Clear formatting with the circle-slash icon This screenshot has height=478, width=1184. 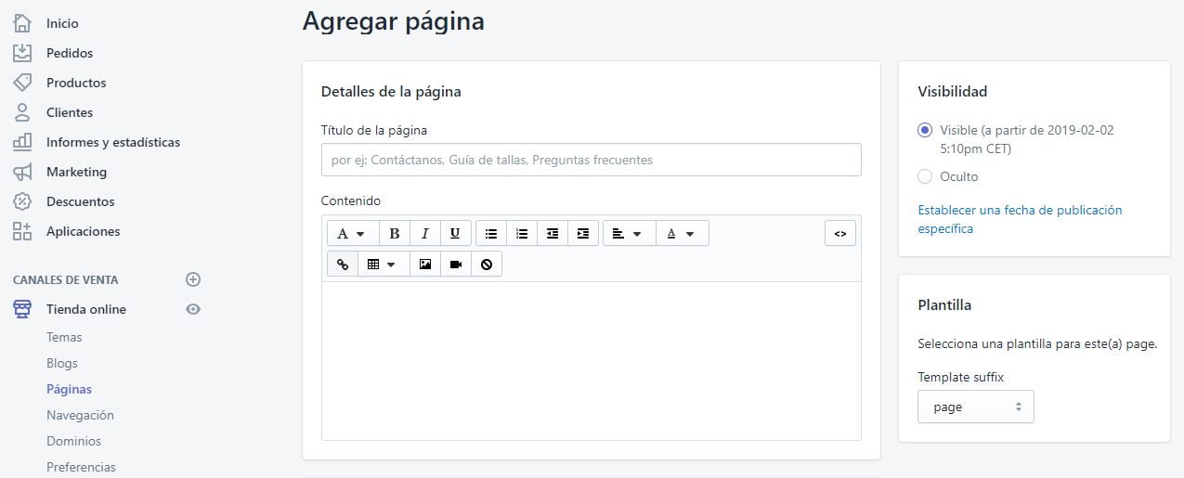[x=487, y=265]
